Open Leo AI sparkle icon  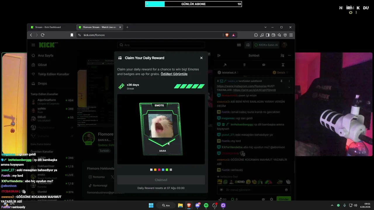(x=279, y=35)
